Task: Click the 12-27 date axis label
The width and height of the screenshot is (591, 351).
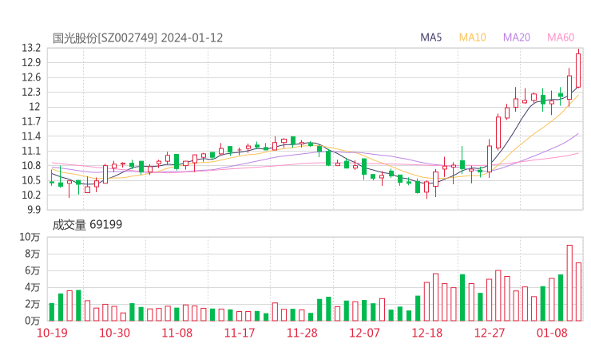Action: tap(490, 333)
